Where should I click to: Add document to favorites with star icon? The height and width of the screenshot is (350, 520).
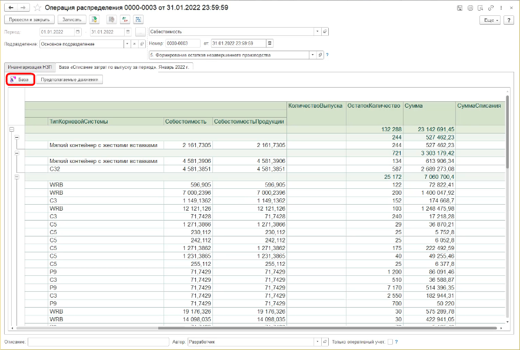[x=38, y=8]
